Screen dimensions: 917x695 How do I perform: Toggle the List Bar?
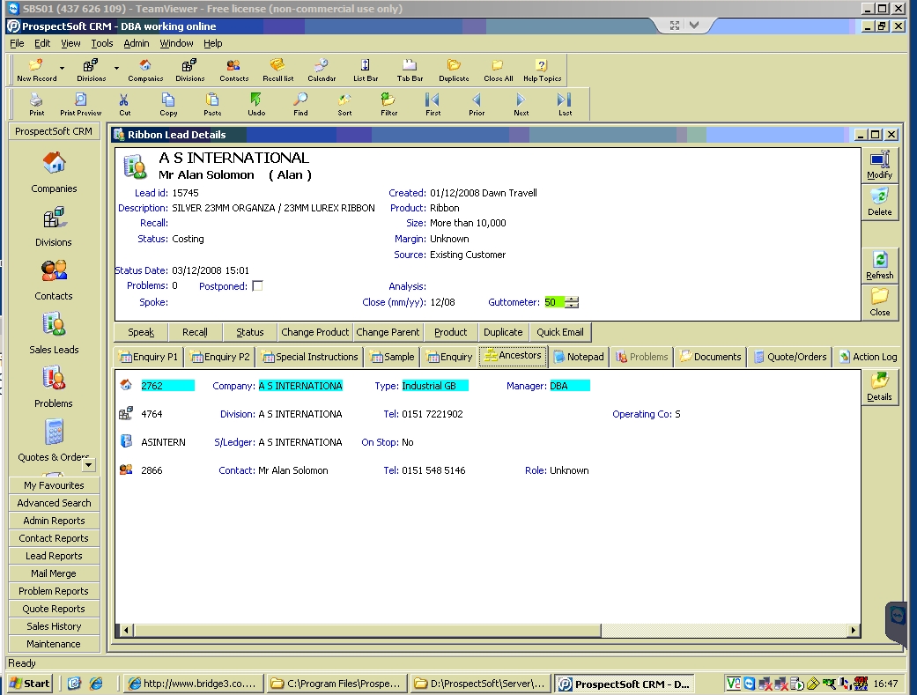pyautogui.click(x=366, y=70)
